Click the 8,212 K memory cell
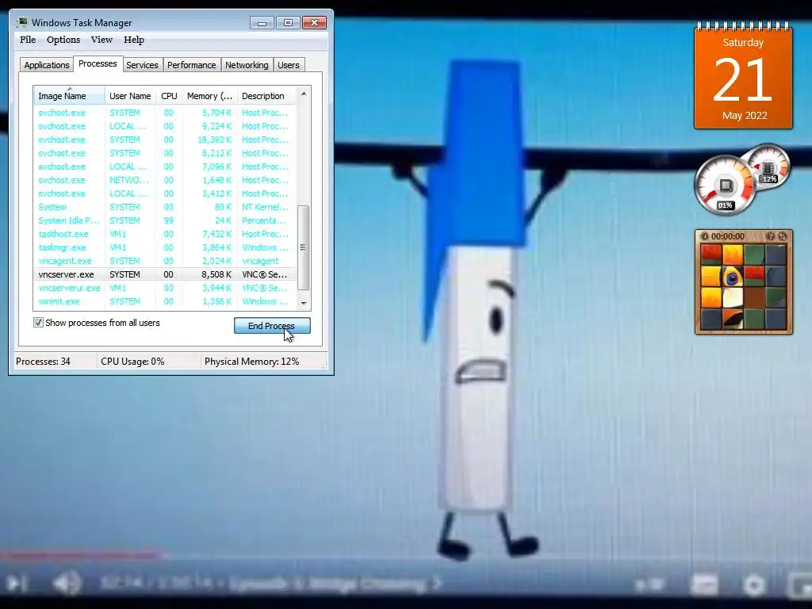 [217, 153]
